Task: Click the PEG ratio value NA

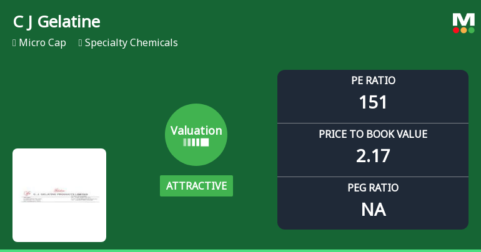Action: (x=373, y=209)
